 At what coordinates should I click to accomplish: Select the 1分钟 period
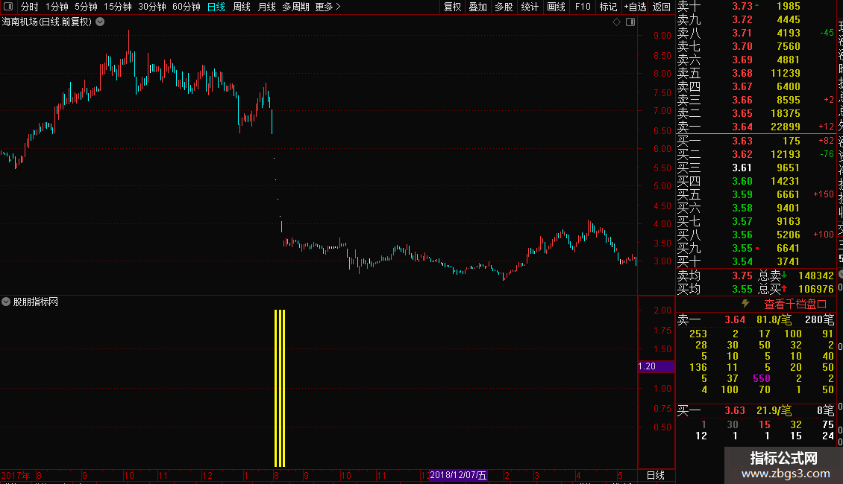tap(57, 7)
